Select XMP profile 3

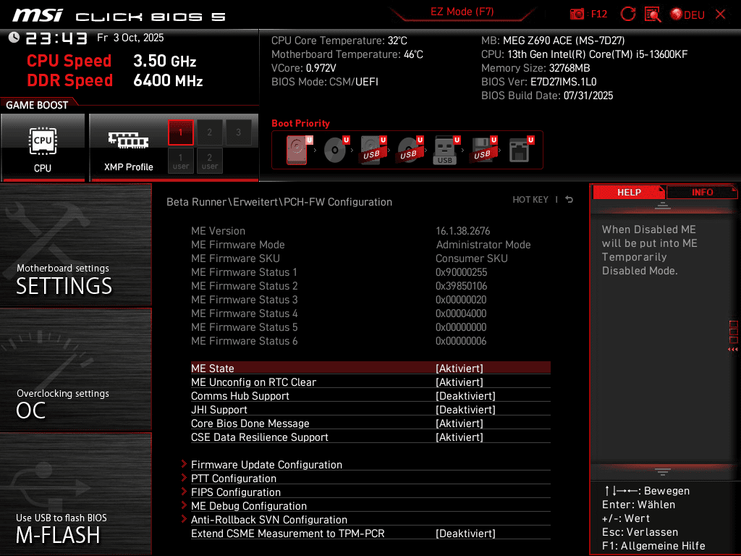(x=238, y=132)
